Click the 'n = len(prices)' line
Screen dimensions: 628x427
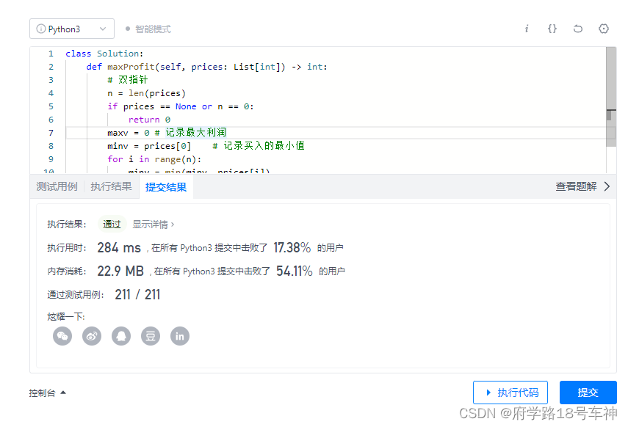pos(147,93)
